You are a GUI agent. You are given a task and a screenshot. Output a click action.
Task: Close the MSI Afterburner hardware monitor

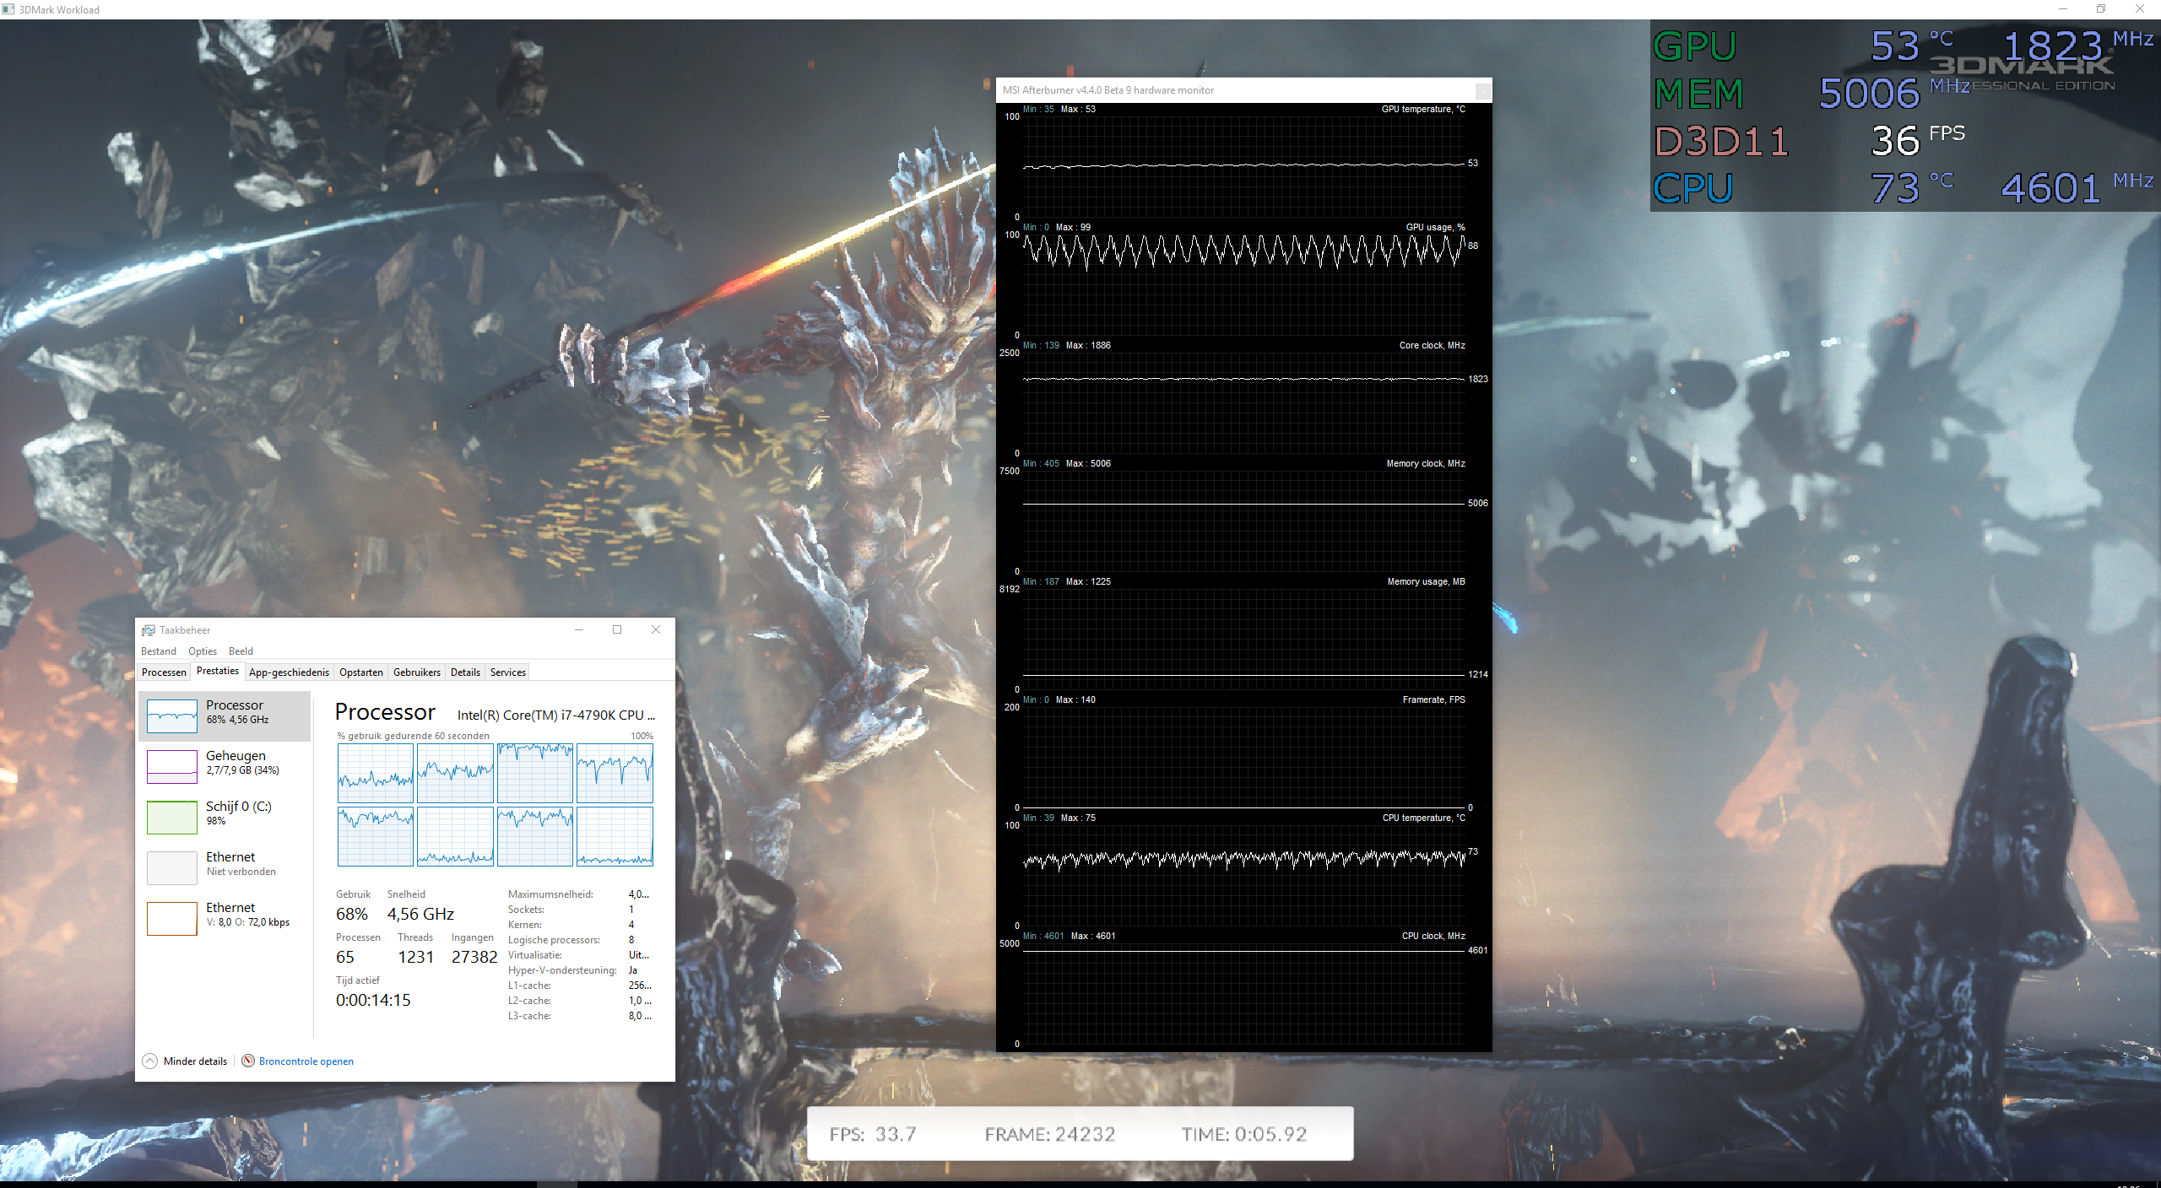point(1482,90)
